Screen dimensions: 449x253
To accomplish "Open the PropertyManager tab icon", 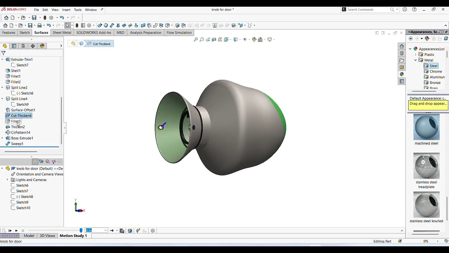I will [14, 46].
